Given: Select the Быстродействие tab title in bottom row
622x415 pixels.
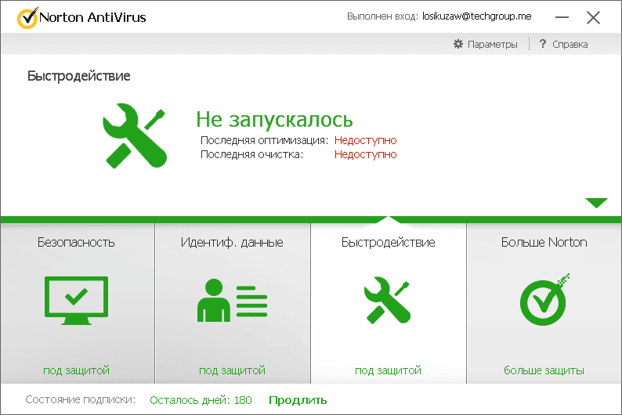Looking at the screenshot, I should click(x=388, y=242).
